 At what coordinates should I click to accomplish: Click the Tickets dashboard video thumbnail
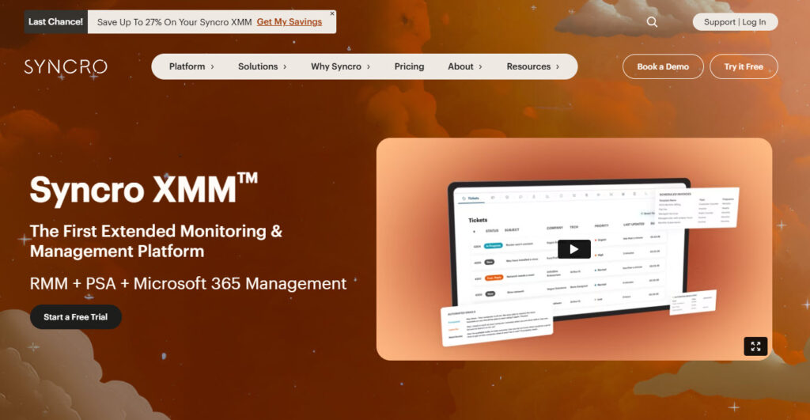click(x=574, y=249)
